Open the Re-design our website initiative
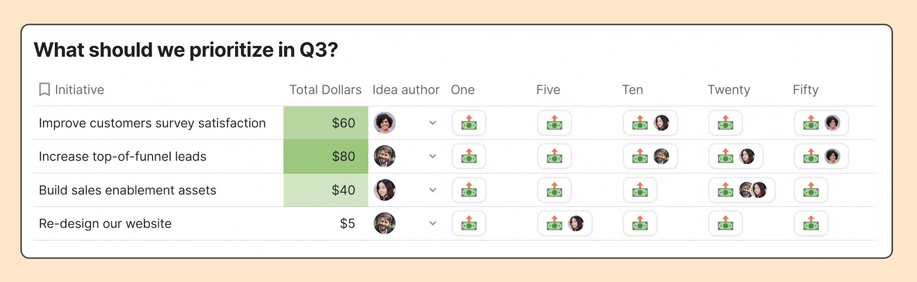This screenshot has width=917, height=282. pos(105,223)
